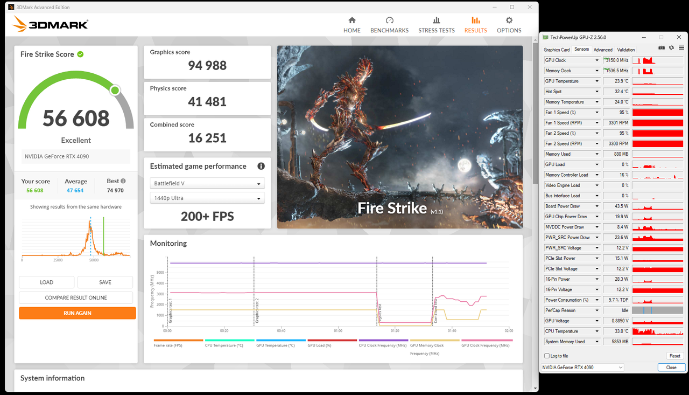
Task: Switch to the Graphics Card tab in GPU-Z
Action: [x=557, y=50]
